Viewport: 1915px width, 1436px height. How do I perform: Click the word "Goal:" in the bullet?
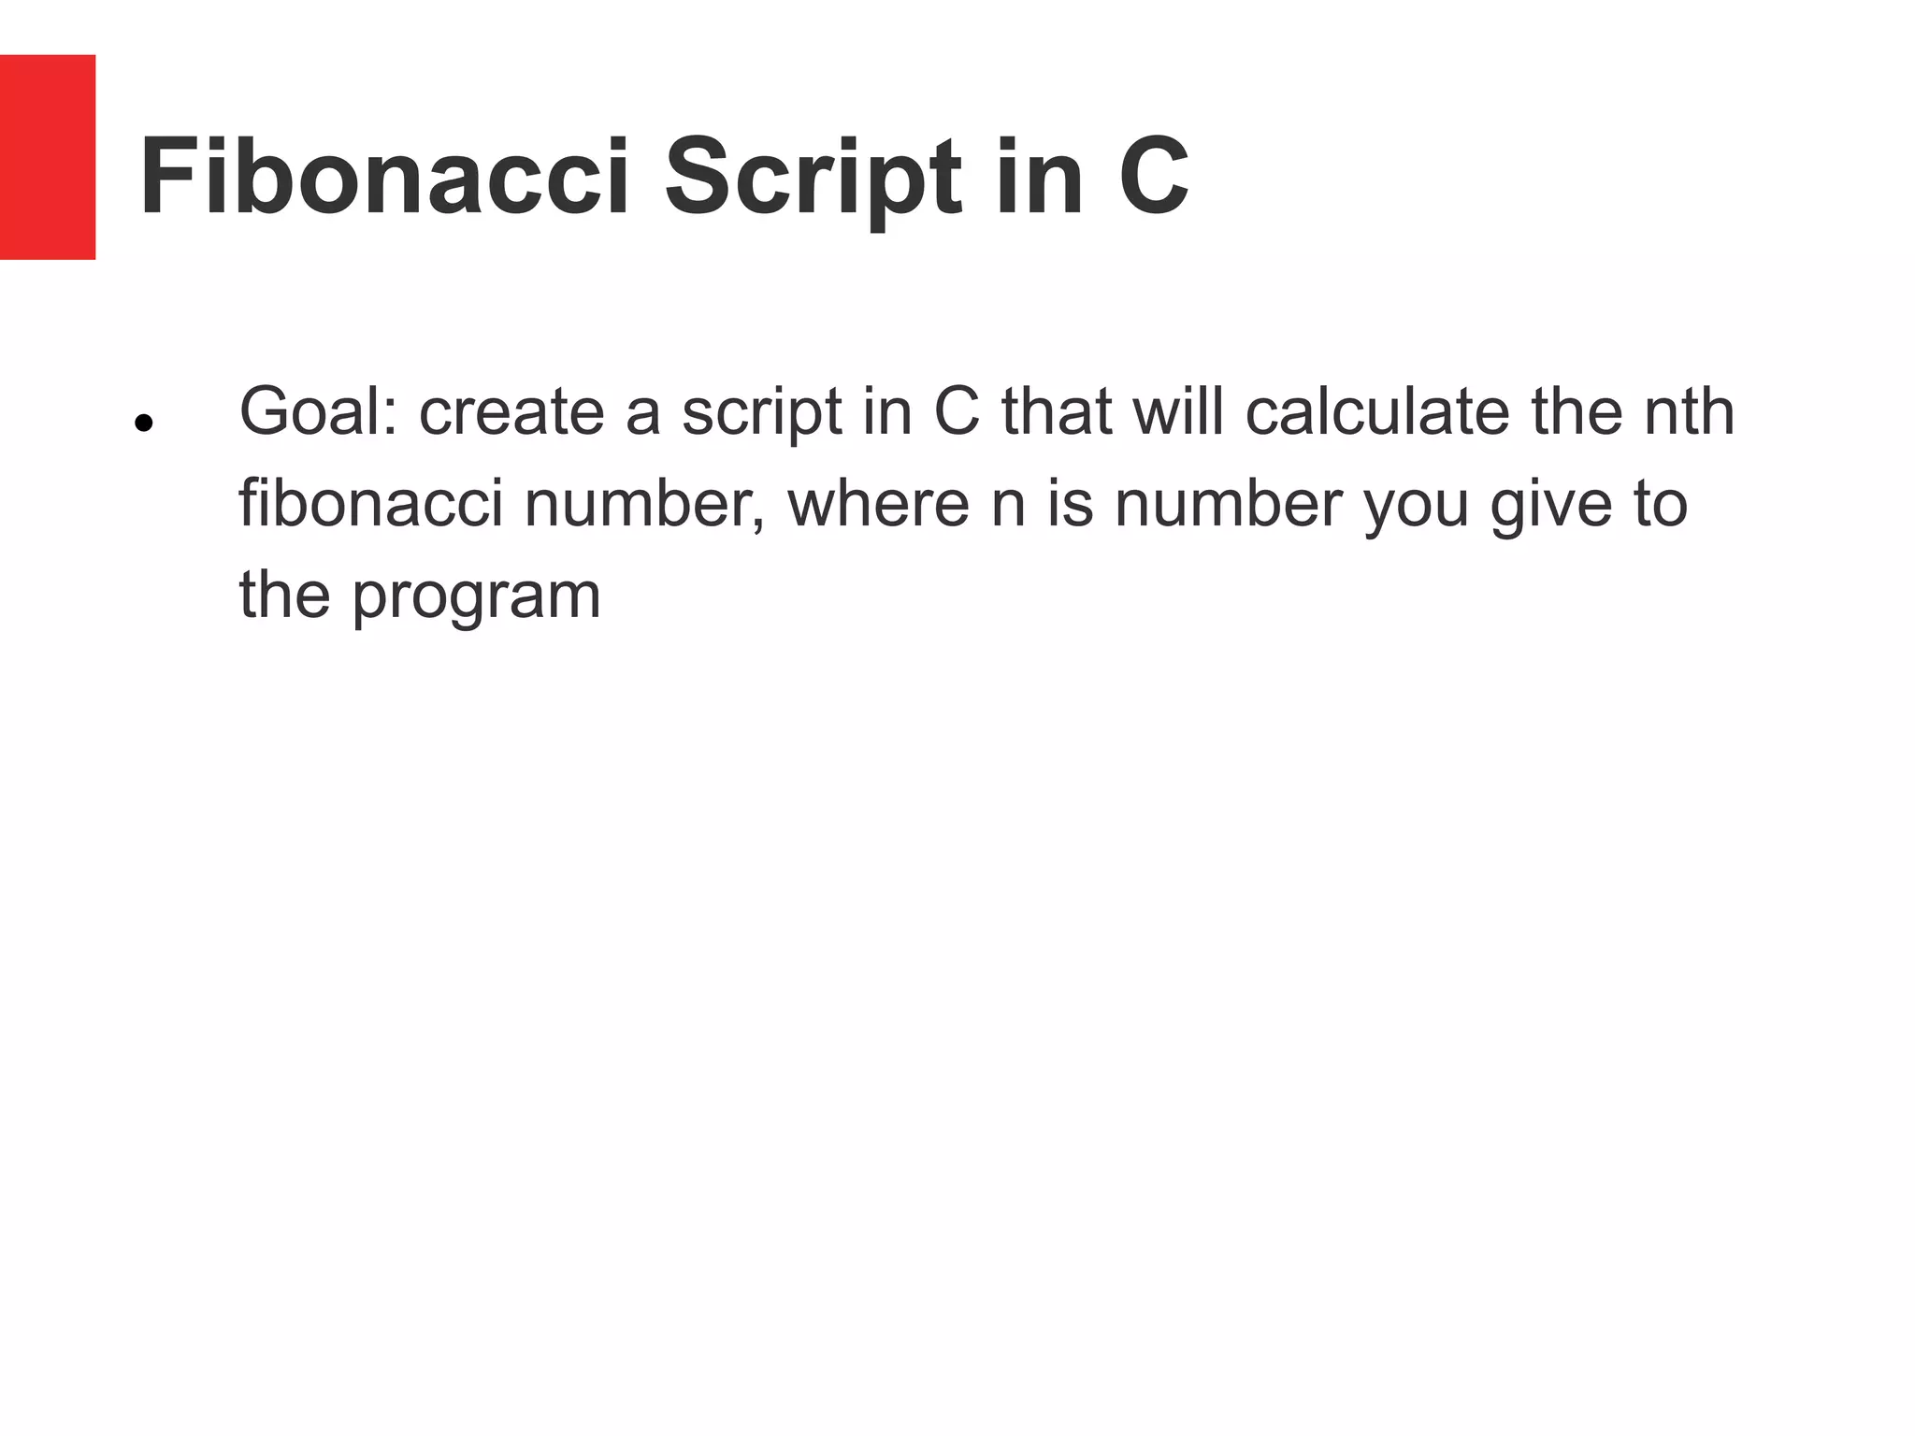click(x=319, y=411)
